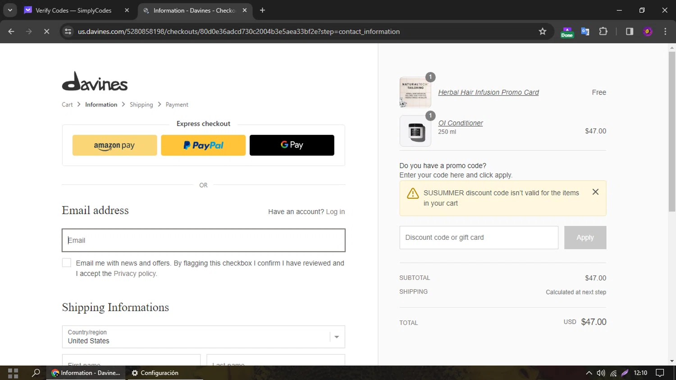Screen dimensions: 676x380
Task: Check out with Google Pay
Action: coord(292,145)
